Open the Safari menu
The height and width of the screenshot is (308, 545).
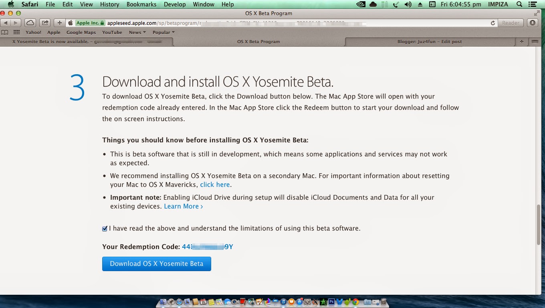30,4
